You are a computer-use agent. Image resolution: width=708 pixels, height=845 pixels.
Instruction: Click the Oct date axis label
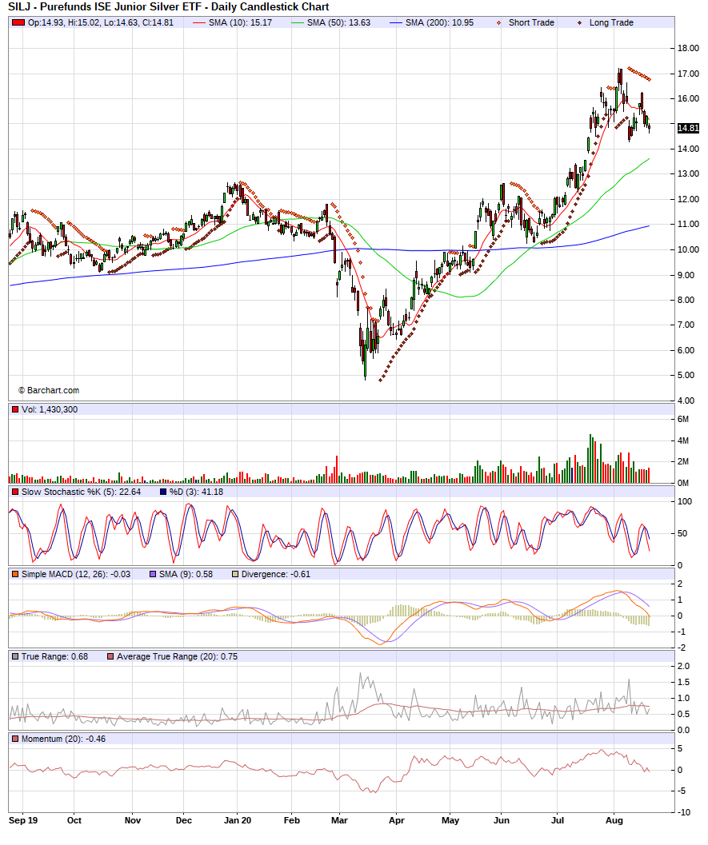tap(74, 821)
